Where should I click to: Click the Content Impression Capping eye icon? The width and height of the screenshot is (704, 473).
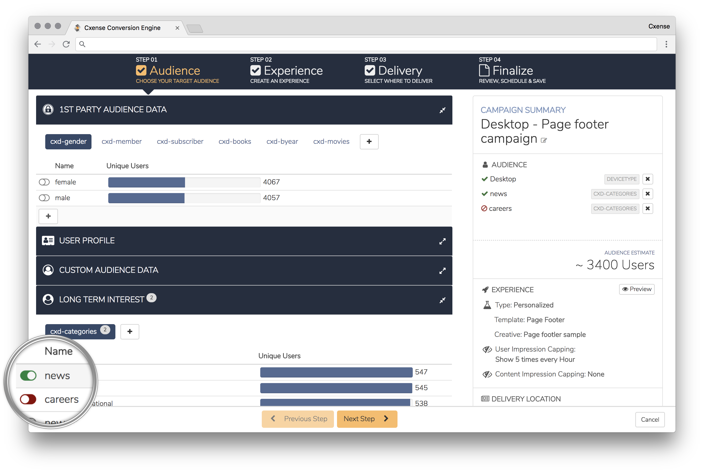click(x=487, y=374)
